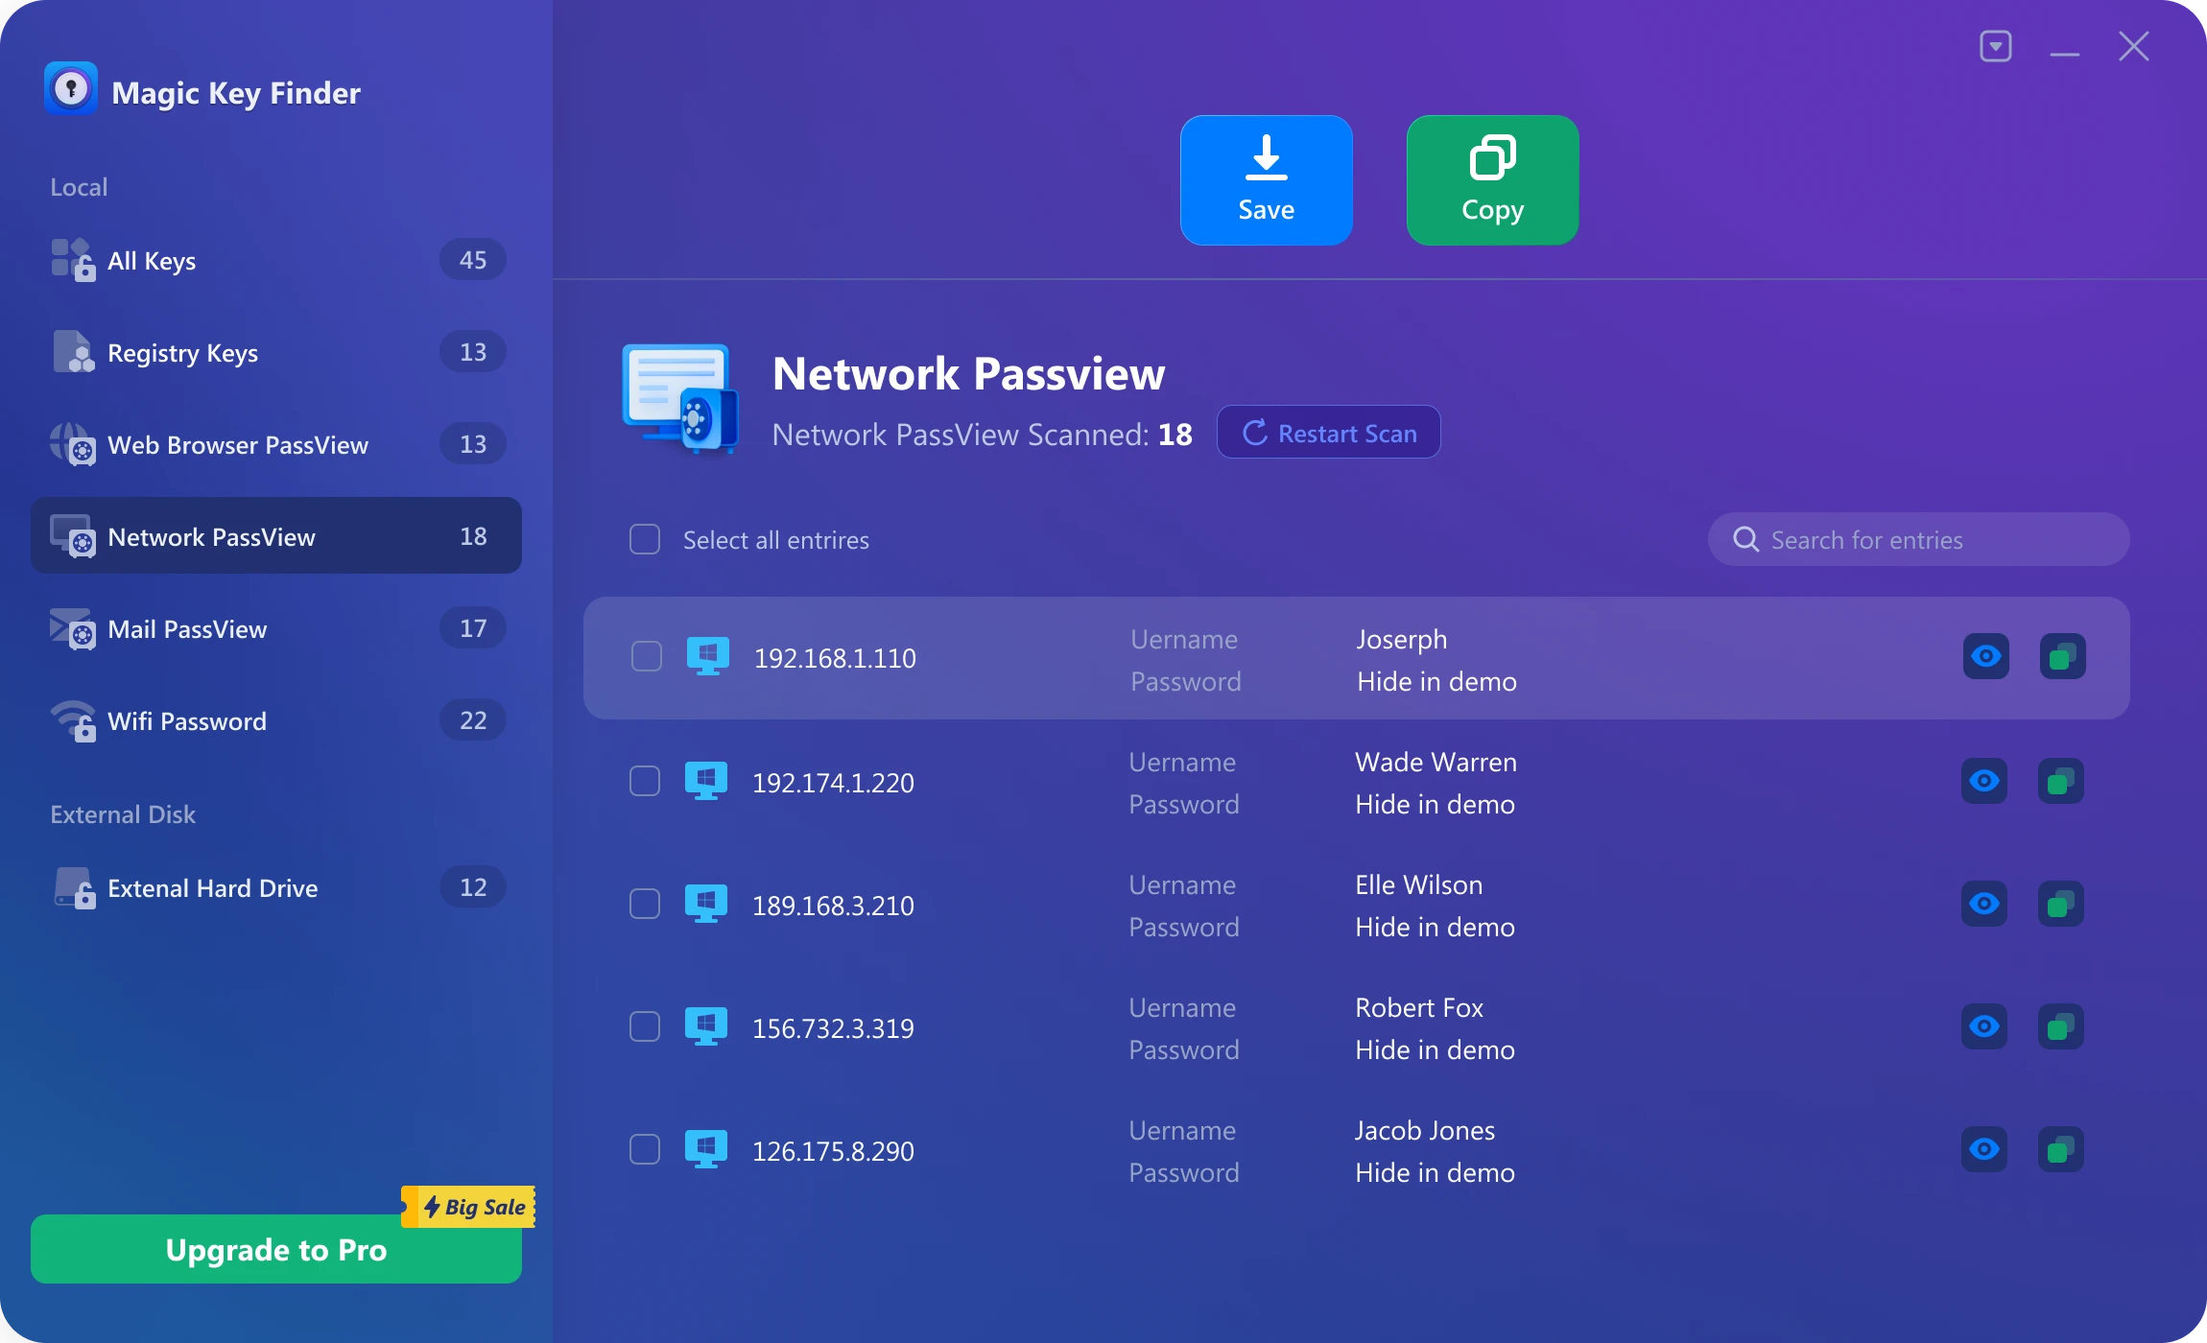Click the Windows monitor icon beside 189.168.3.210
2207x1343 pixels.
(707, 903)
